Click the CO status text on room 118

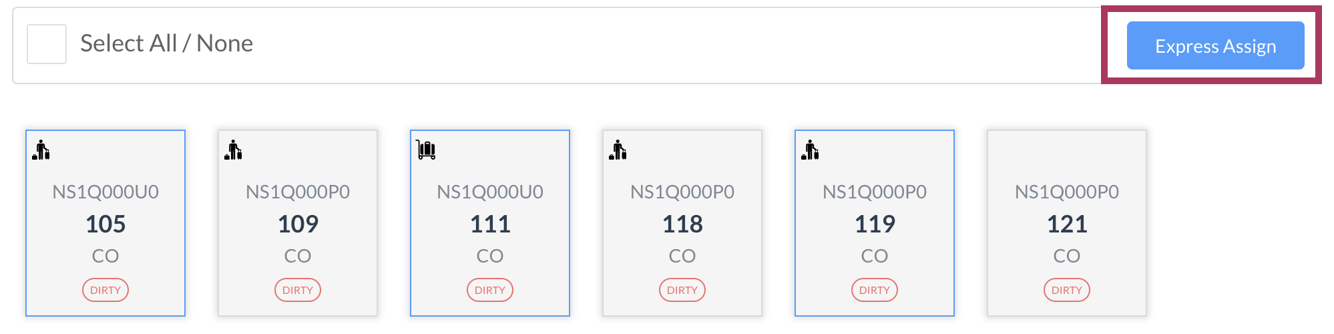682,256
